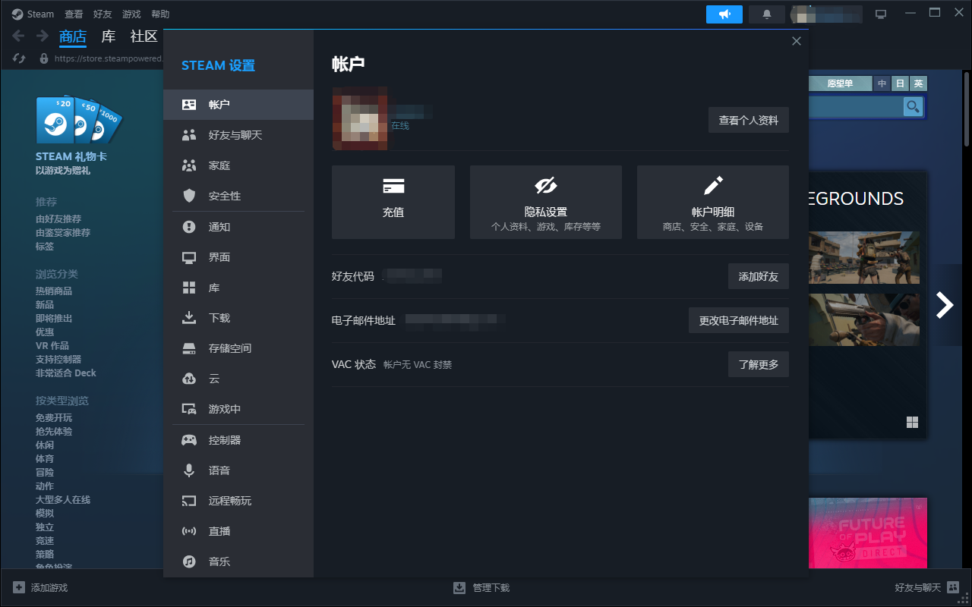Open the 帐户 settings section
The width and height of the screenshot is (972, 607).
pyautogui.click(x=238, y=105)
